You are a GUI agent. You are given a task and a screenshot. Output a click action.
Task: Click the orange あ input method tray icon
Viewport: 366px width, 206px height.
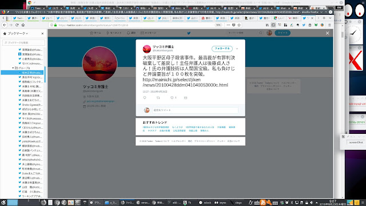(263, 203)
